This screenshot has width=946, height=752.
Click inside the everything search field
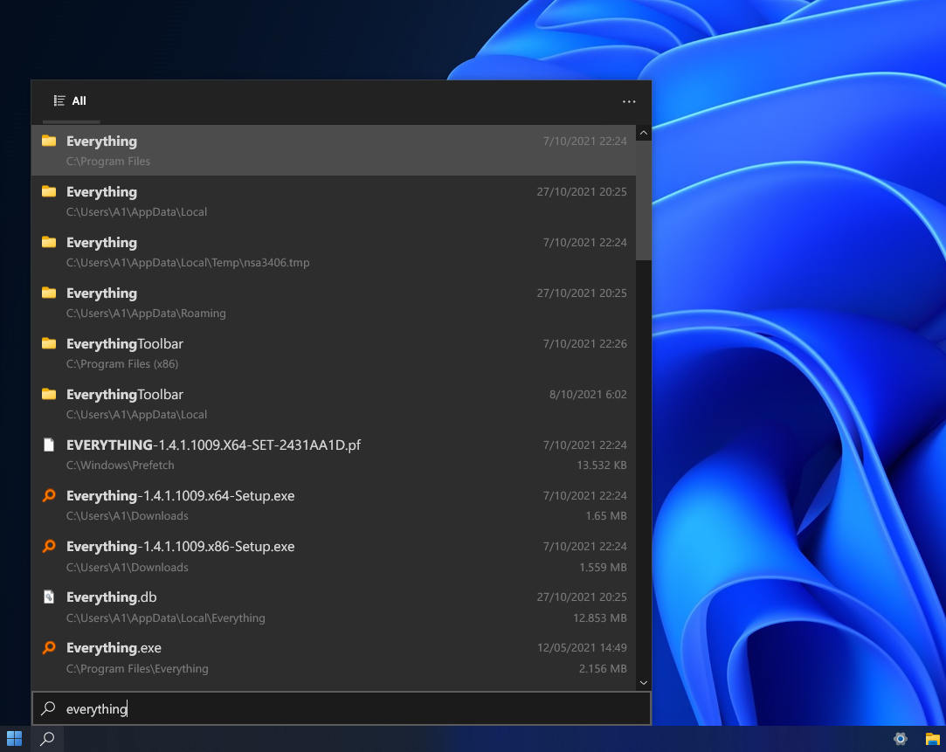pyautogui.click(x=262, y=708)
